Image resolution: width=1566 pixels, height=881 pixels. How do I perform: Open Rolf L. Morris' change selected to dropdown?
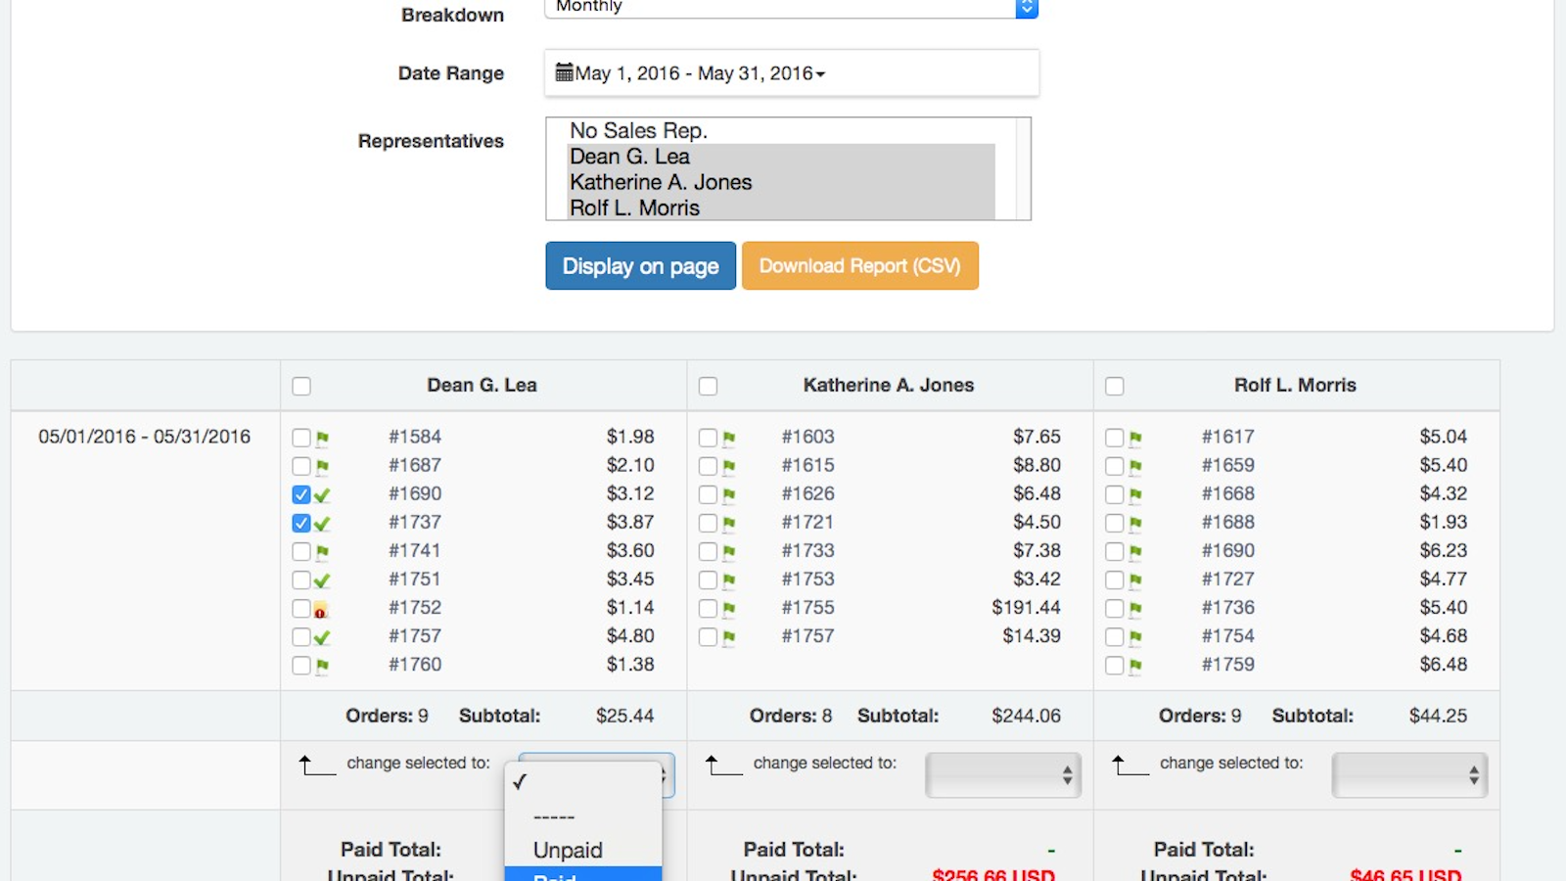pos(1409,776)
